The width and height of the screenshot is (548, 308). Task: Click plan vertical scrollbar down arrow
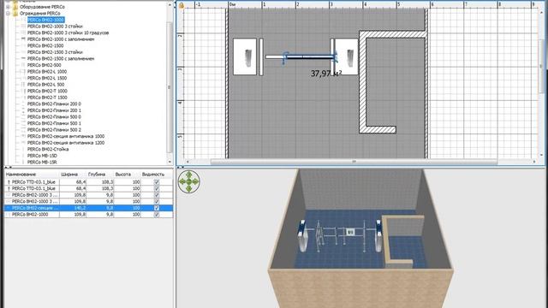[541, 155]
